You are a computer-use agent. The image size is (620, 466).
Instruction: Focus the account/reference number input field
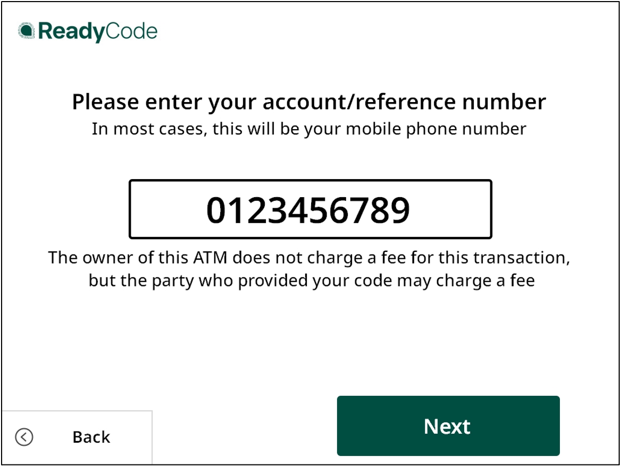click(x=311, y=209)
